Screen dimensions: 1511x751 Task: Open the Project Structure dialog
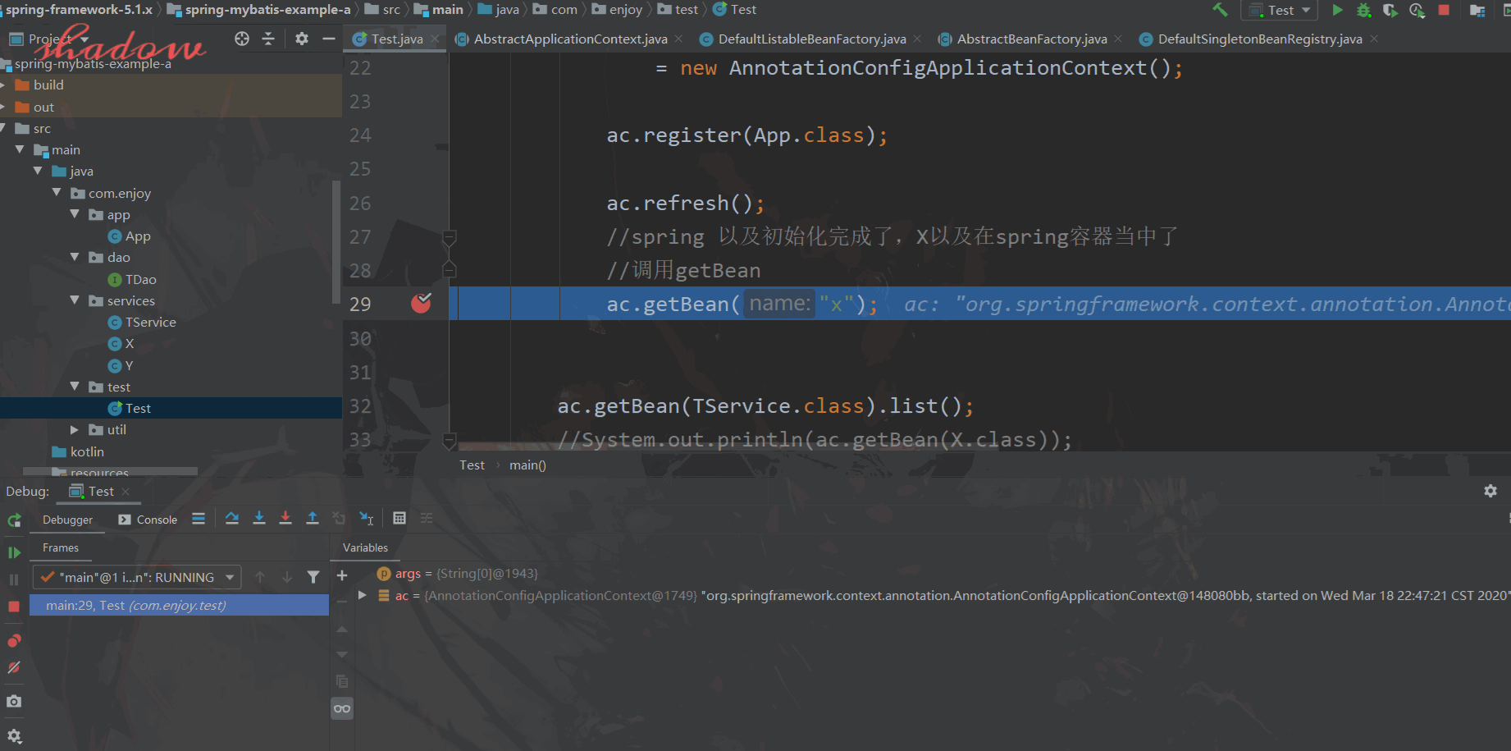pos(1477,10)
